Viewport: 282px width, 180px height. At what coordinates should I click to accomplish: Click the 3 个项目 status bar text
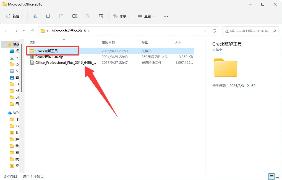11,176
